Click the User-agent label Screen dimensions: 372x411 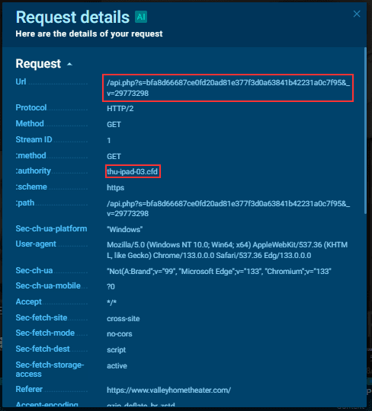tap(36, 244)
